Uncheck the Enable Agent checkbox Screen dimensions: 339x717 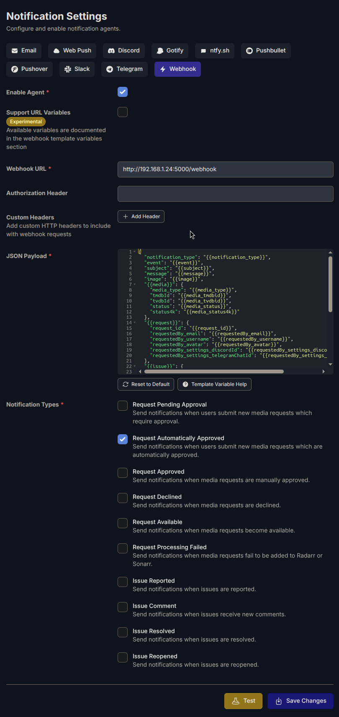[123, 92]
